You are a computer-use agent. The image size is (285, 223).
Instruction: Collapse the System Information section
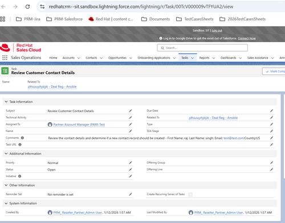[6, 204]
